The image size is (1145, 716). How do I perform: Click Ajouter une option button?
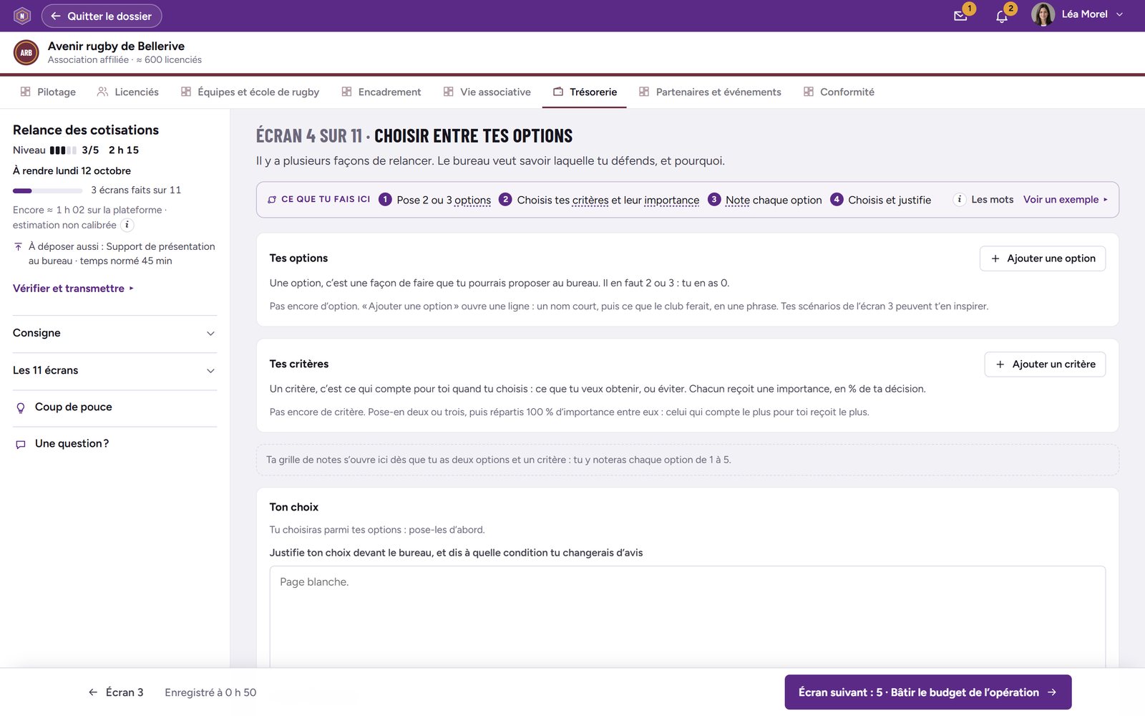tap(1042, 258)
